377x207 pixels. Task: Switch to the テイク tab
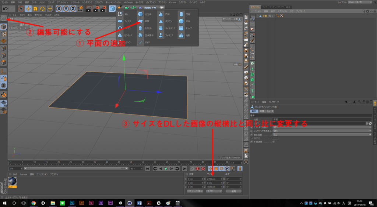click(264, 7)
